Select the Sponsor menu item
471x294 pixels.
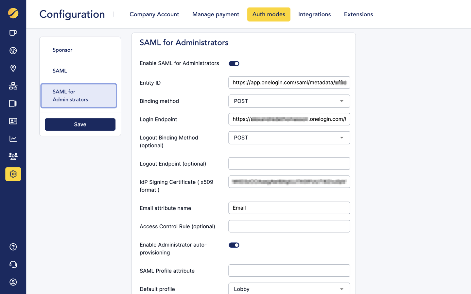click(x=62, y=50)
